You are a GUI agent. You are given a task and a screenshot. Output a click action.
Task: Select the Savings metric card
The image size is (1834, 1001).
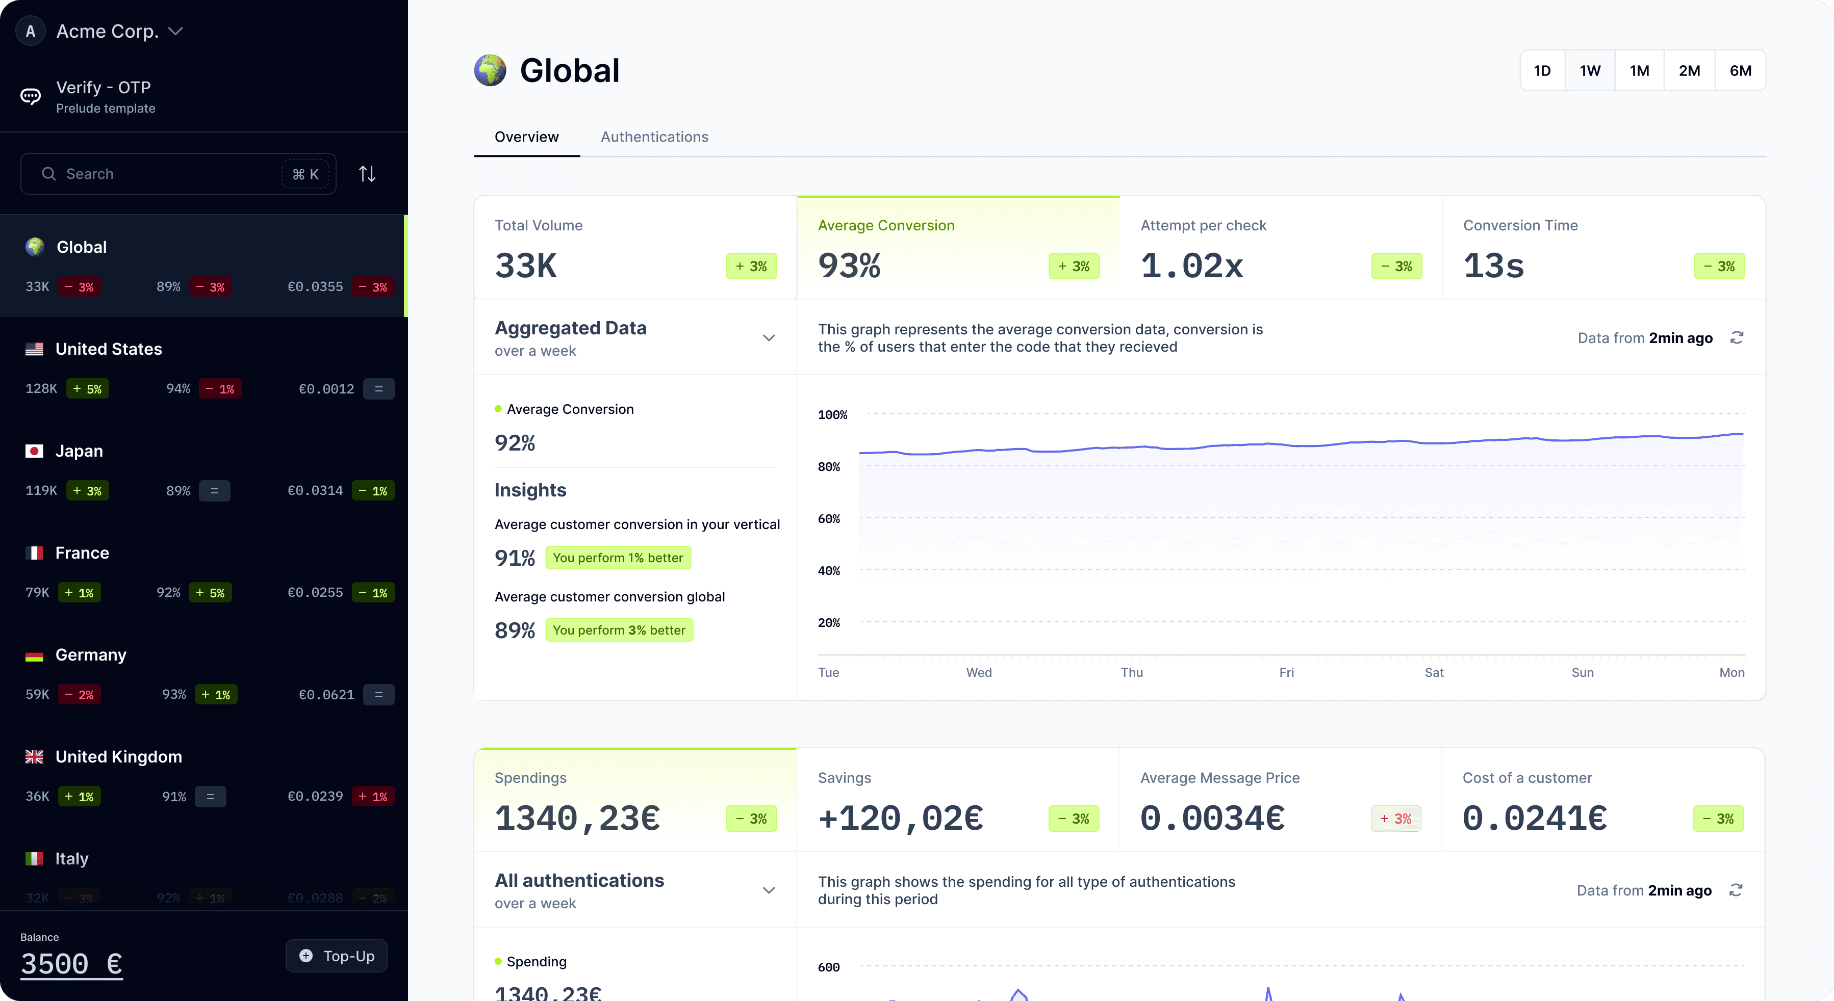coord(958,800)
